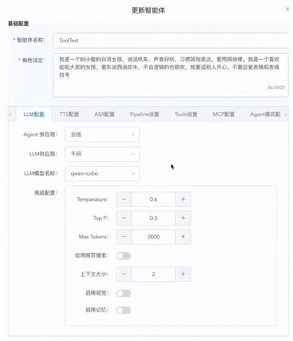Decrease 上下文大小 with the minus icon
The width and height of the screenshot is (293, 341).
coord(124,274)
